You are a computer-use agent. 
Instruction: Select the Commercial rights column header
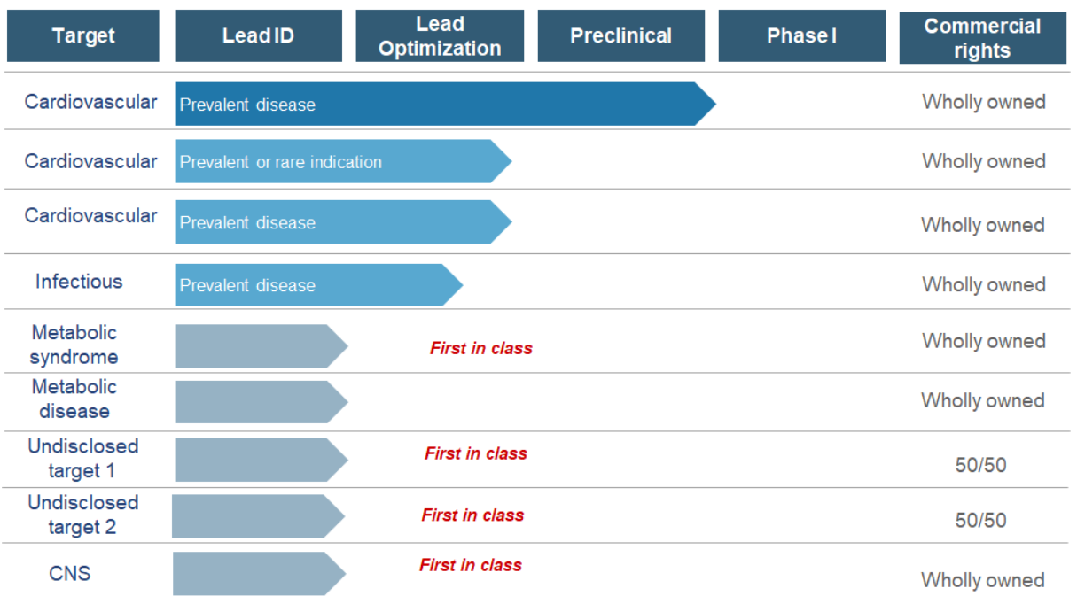982,38
